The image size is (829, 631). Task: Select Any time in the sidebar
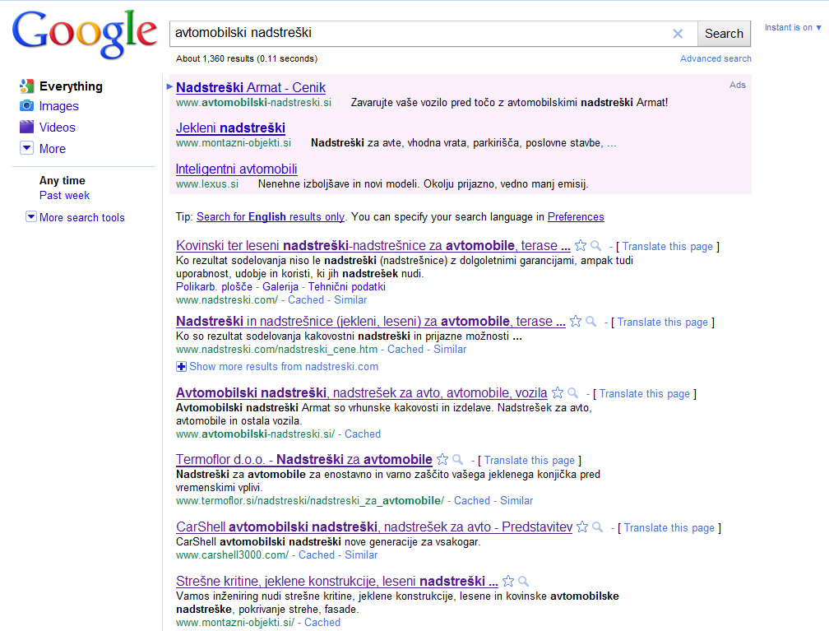coord(62,180)
